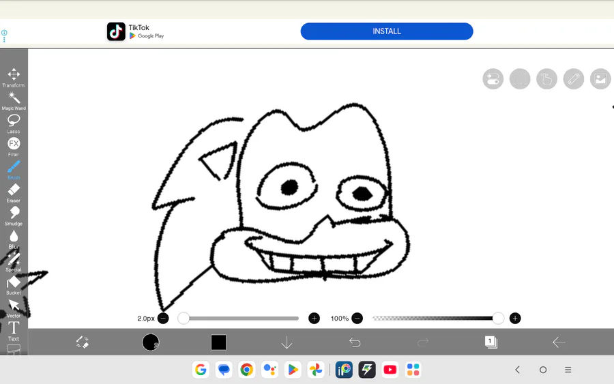The image size is (614, 384).
Task: Select the Vector tool
Action: [14, 308]
